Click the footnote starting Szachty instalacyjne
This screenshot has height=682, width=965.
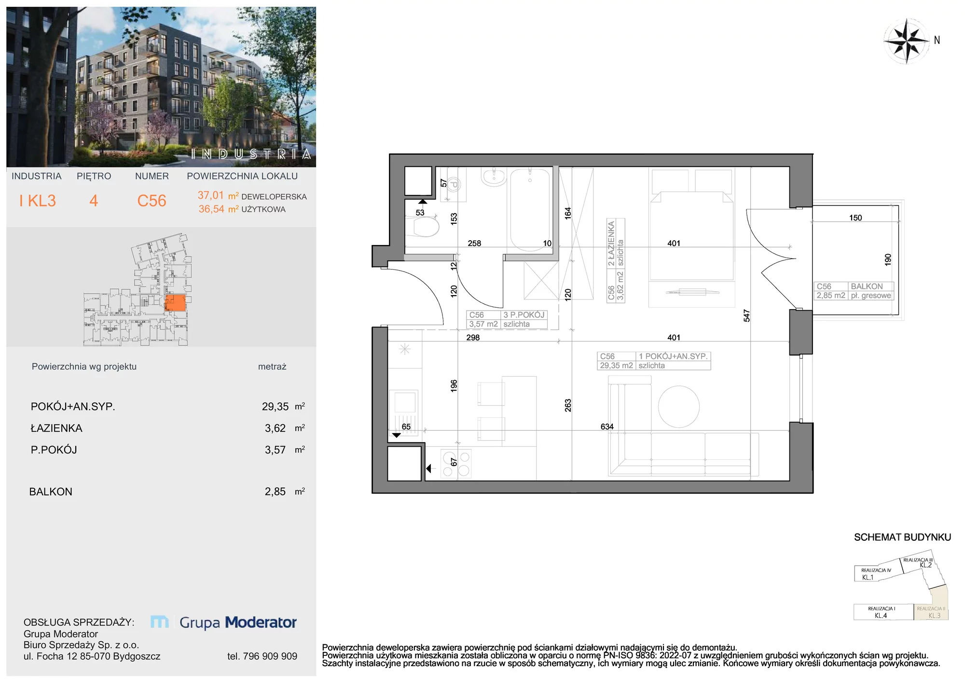tap(631, 664)
